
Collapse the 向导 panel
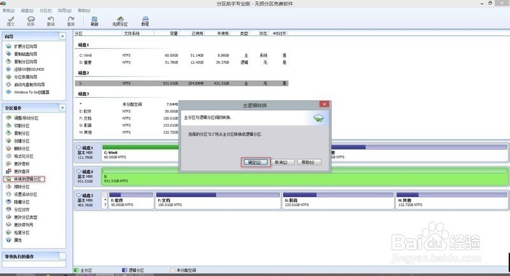click(62, 36)
